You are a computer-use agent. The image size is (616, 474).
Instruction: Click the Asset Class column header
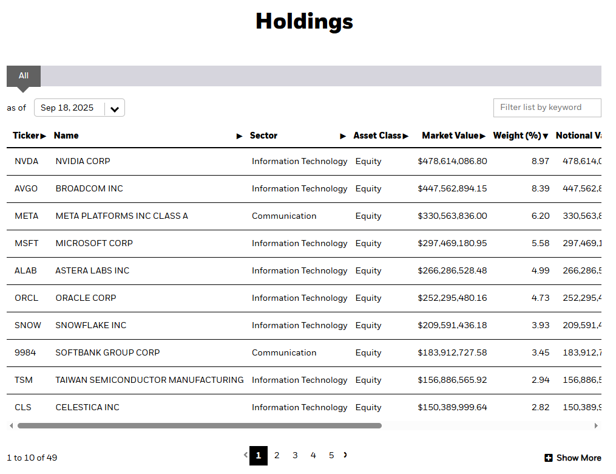pyautogui.click(x=377, y=136)
